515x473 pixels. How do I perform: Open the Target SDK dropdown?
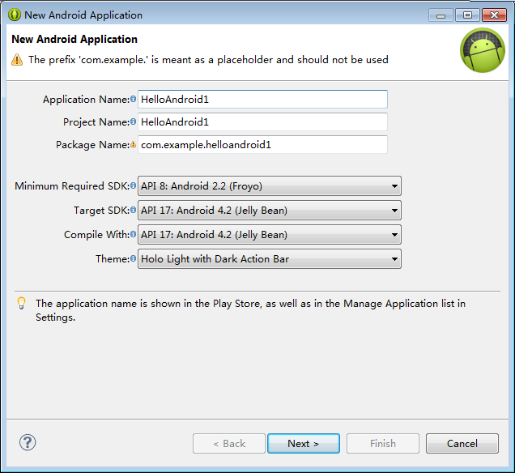(270, 211)
